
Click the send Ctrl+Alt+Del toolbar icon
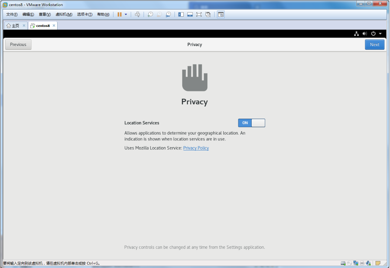click(137, 14)
